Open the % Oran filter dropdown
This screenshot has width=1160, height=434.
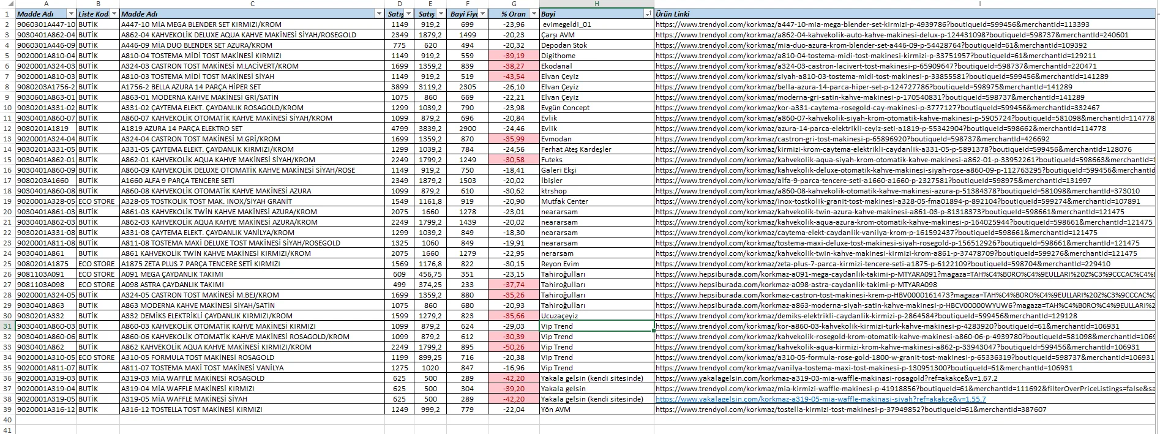534,13
